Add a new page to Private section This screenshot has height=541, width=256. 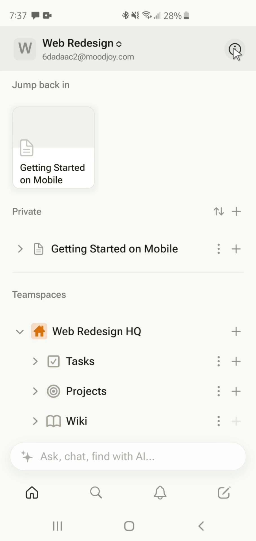(236, 211)
